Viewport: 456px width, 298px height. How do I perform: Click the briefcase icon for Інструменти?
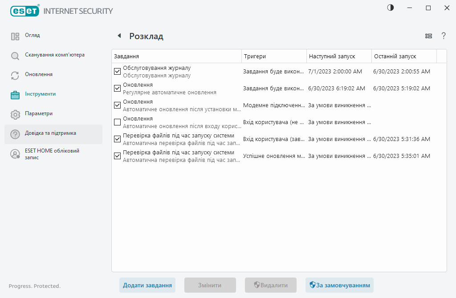pyautogui.click(x=15, y=95)
